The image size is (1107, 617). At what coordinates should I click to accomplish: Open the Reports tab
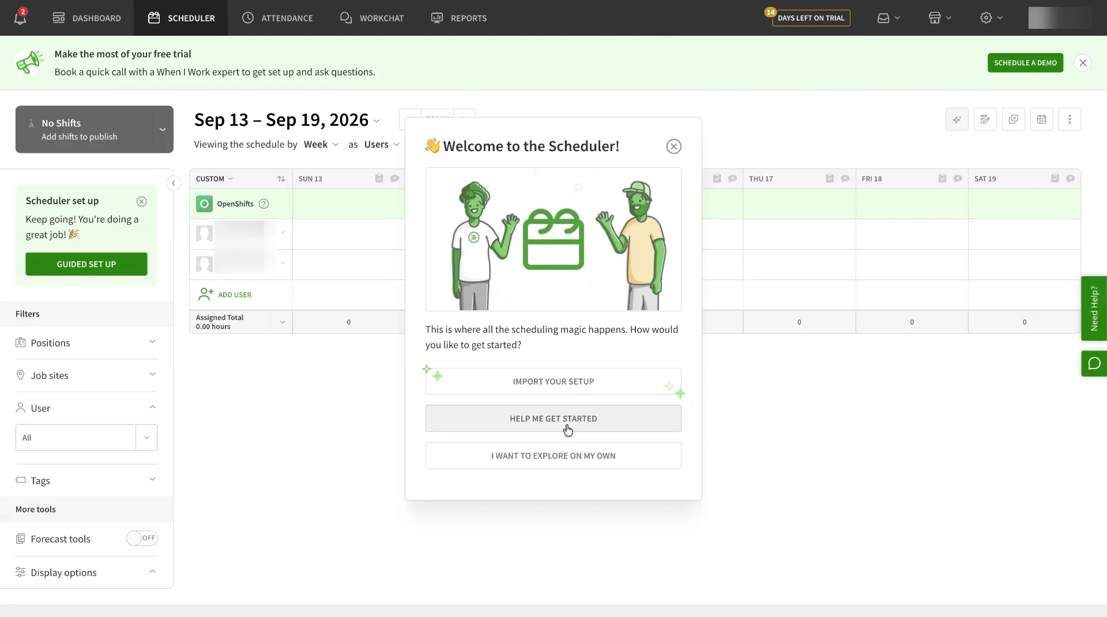459,18
